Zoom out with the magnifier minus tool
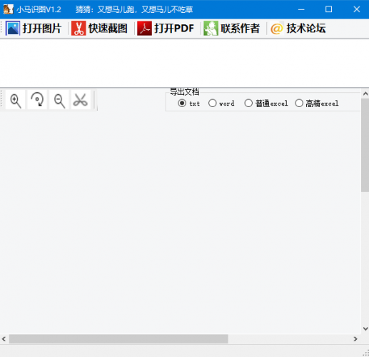 59,100
